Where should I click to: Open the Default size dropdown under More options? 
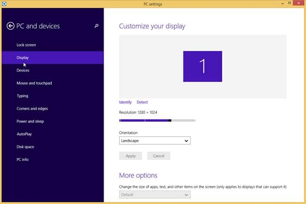[155, 195]
